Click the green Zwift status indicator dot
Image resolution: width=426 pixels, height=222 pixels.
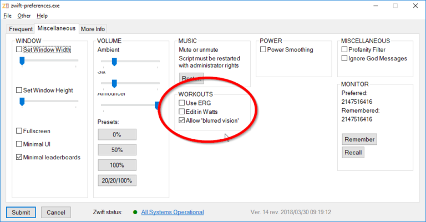click(135, 212)
